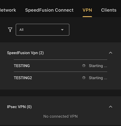The width and height of the screenshot is (121, 126).
Task: Open the All filter dropdown
Action: 42,30
